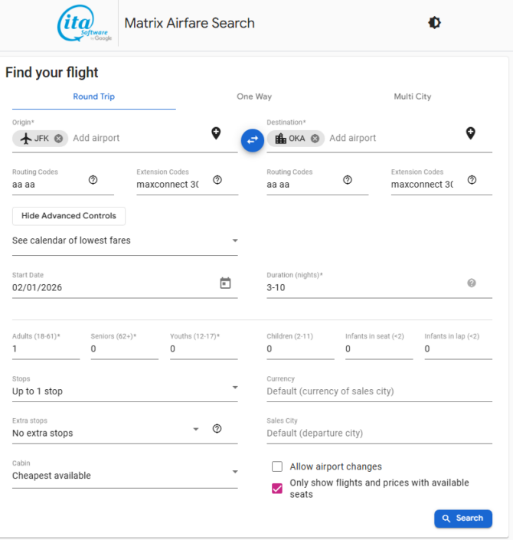
Task: Show help for Duration nights field
Action: 472,283
